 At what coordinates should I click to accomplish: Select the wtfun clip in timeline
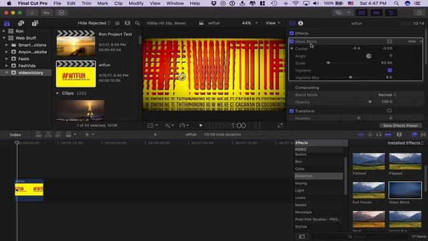click(29, 189)
